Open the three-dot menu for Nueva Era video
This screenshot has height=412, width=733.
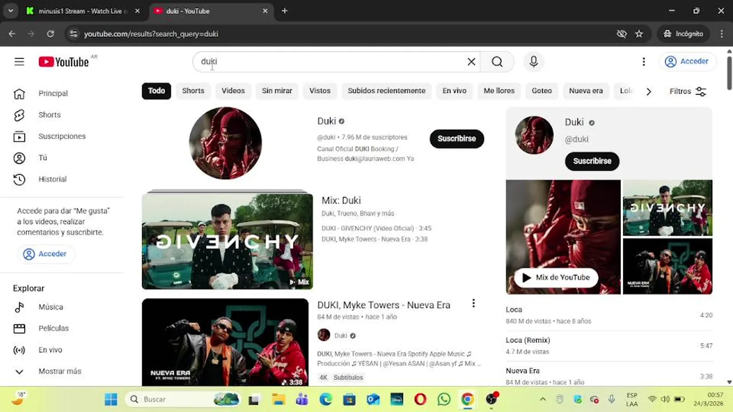click(x=473, y=303)
